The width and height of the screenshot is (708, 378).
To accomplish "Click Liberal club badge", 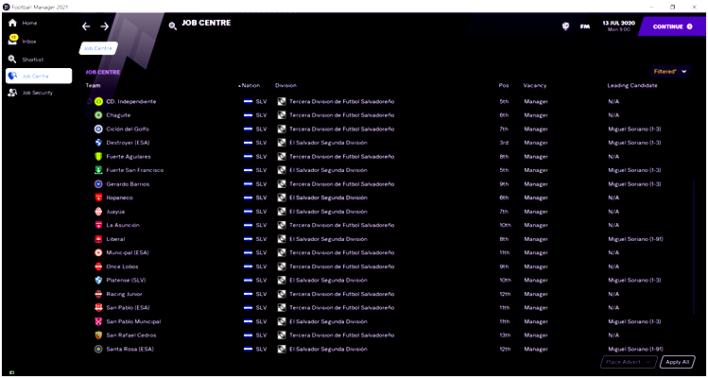I will coord(98,239).
